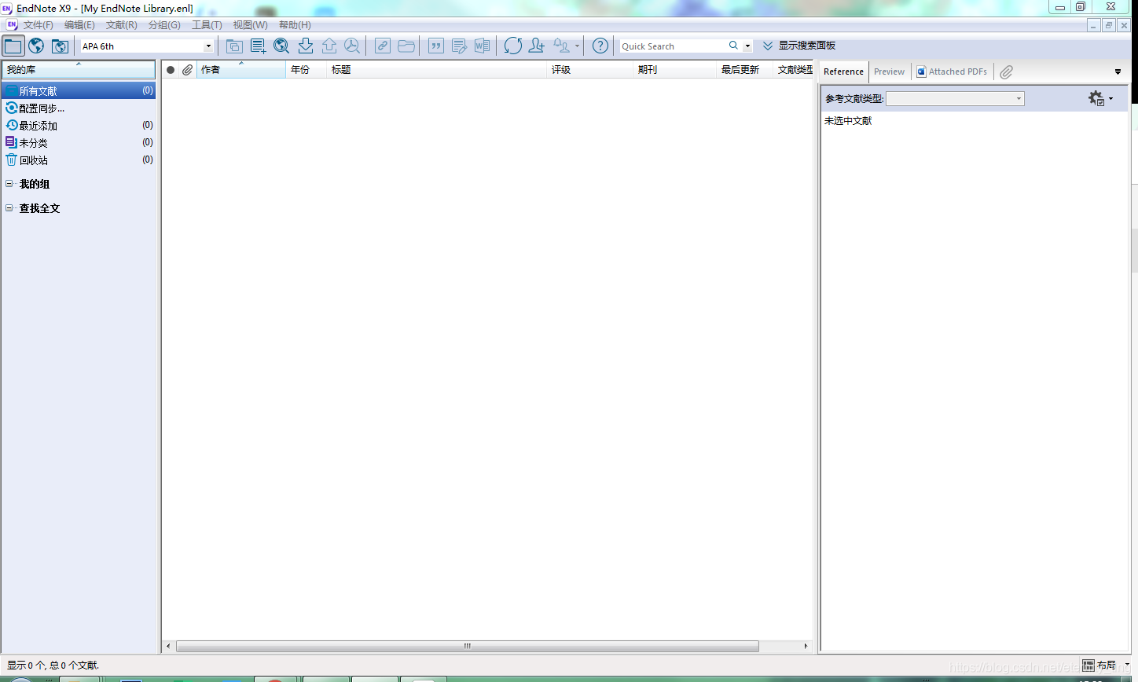Click the Import download-arrow icon
This screenshot has width=1138, height=682.
tap(306, 46)
